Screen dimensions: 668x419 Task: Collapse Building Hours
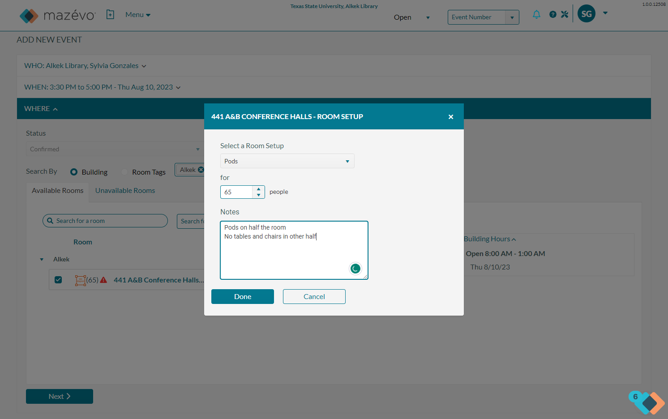point(490,239)
